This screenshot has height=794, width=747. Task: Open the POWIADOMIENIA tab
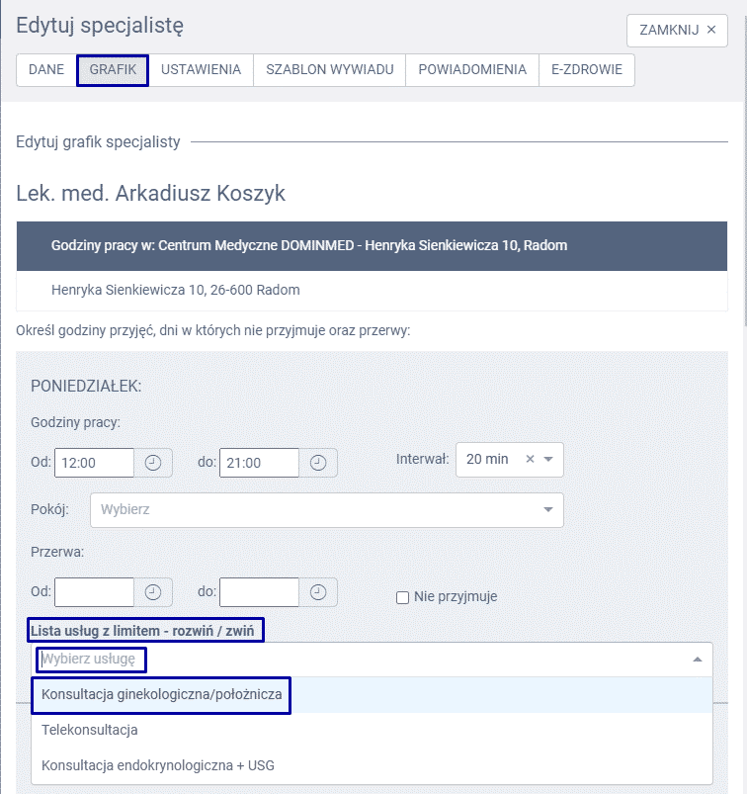click(472, 70)
